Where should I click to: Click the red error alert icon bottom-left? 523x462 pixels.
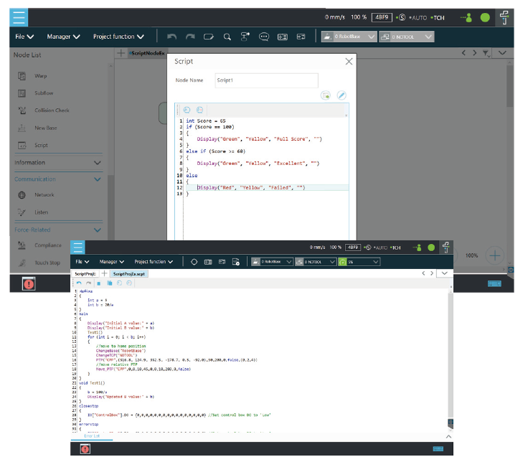click(x=29, y=284)
